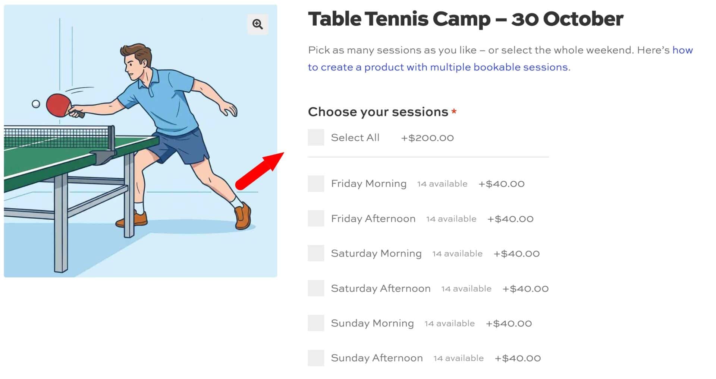Click the table tennis player product image
716x379 pixels.
point(141,141)
